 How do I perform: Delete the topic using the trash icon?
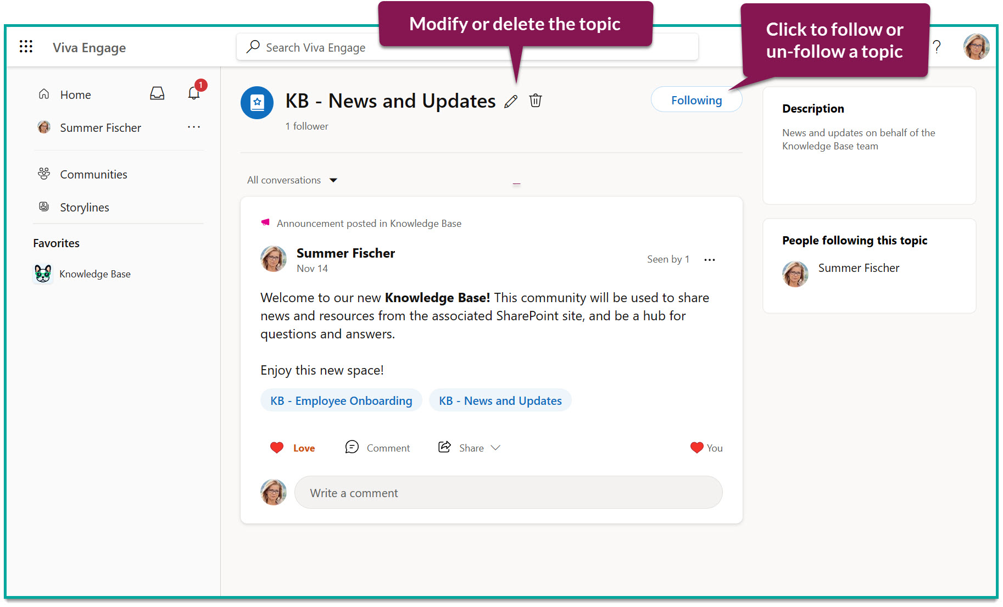click(x=536, y=101)
